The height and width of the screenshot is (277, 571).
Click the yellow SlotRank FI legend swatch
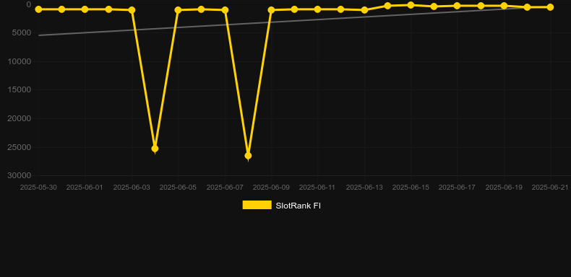point(257,205)
